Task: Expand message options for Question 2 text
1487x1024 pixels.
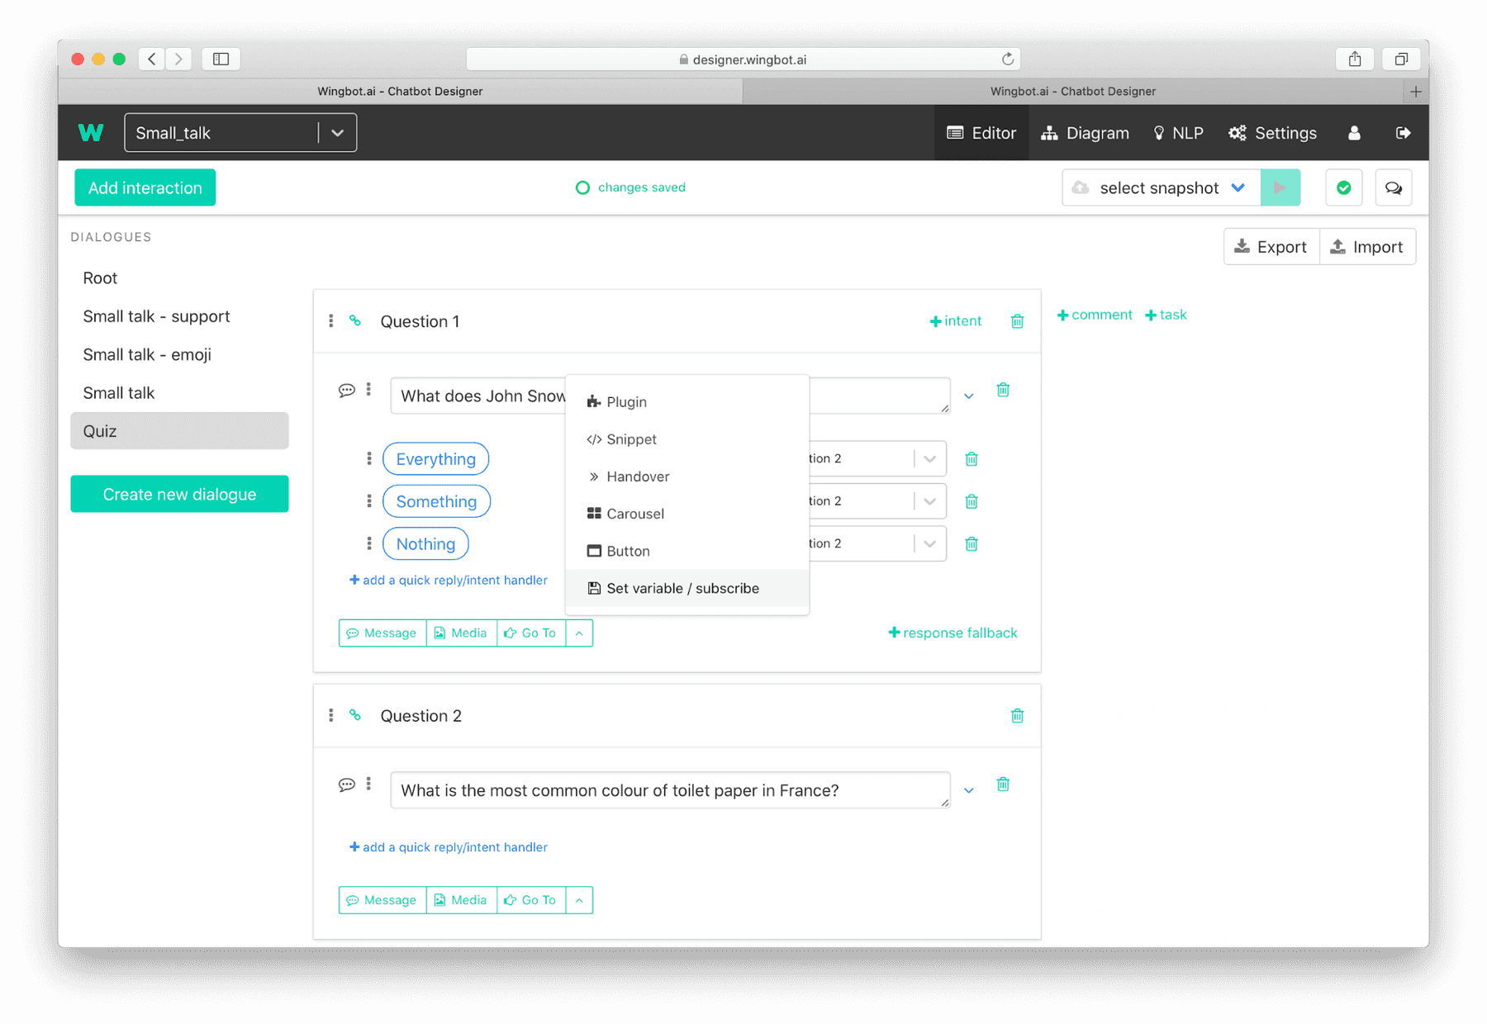Action: point(968,790)
